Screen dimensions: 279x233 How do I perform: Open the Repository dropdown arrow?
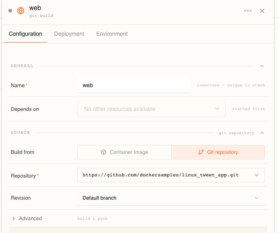(257, 175)
